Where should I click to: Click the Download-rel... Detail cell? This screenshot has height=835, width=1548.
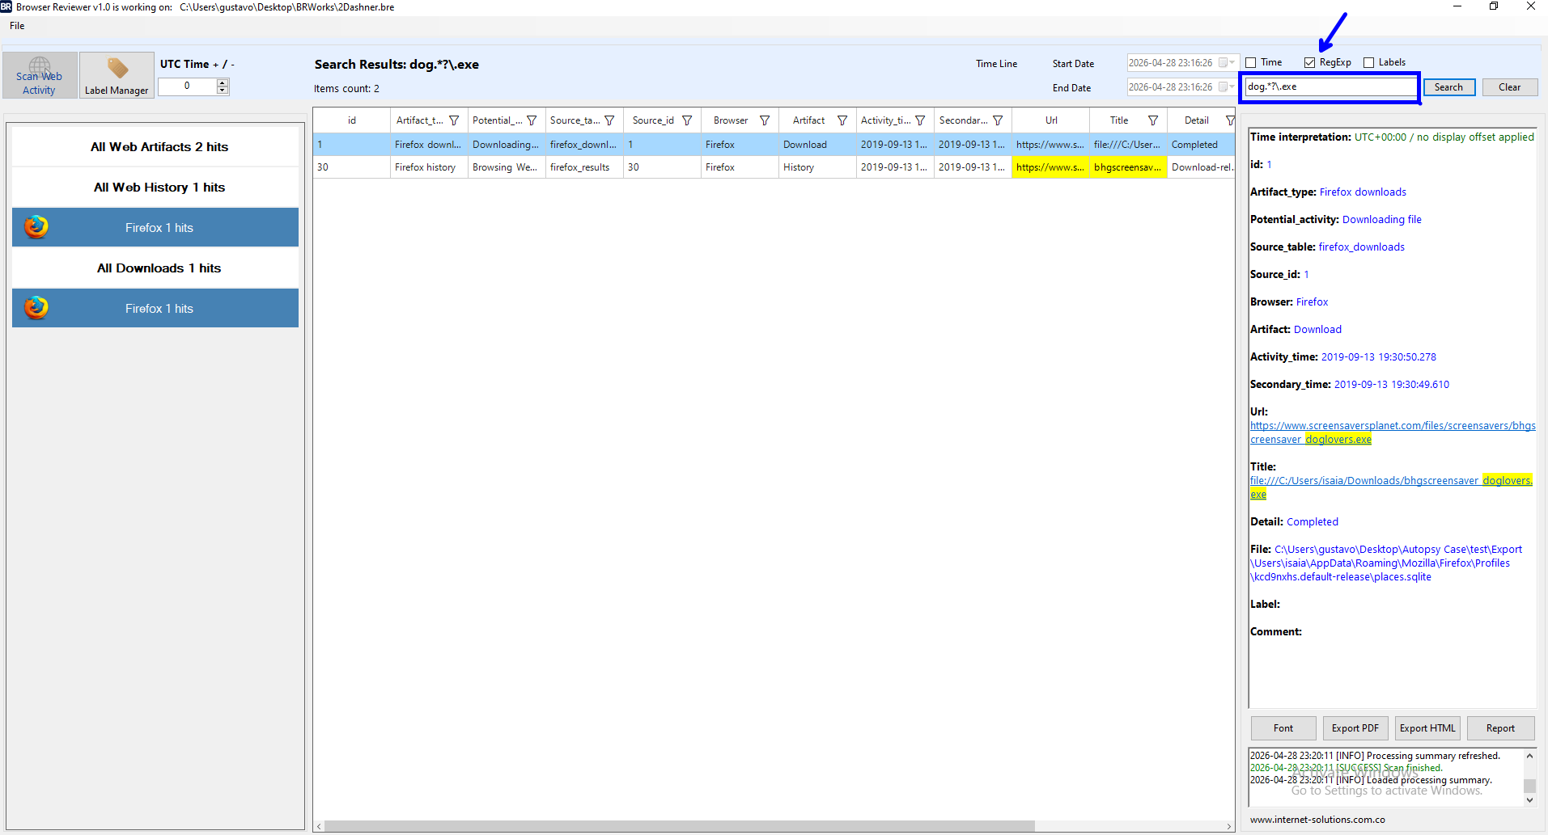1202,167
